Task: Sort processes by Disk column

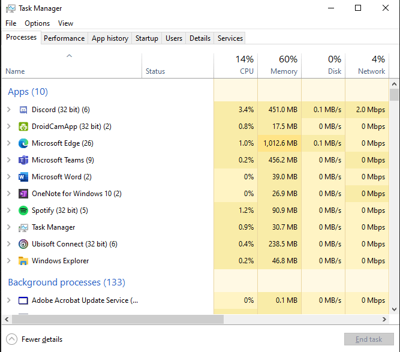Action: [323, 65]
